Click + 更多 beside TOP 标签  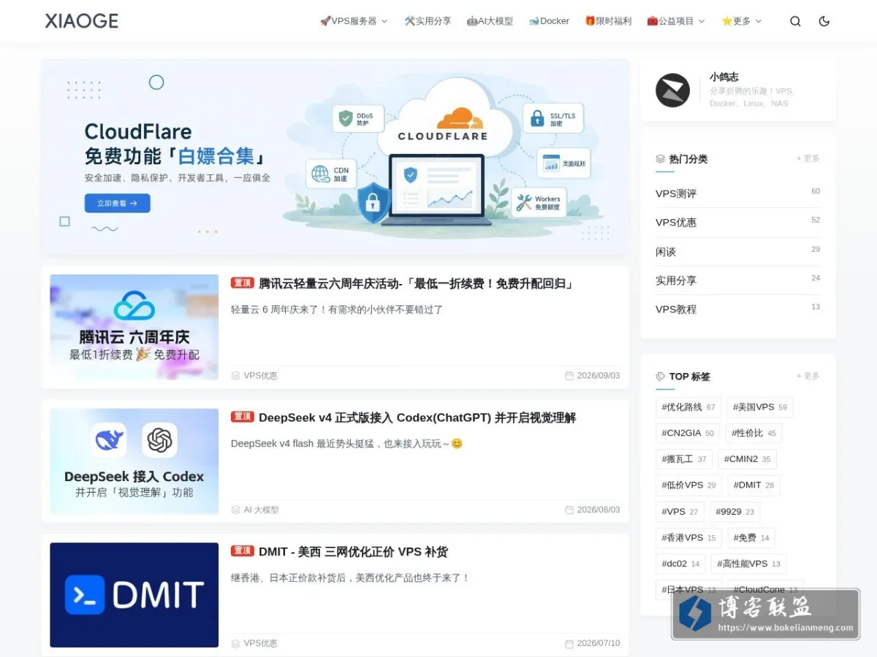[x=808, y=376]
